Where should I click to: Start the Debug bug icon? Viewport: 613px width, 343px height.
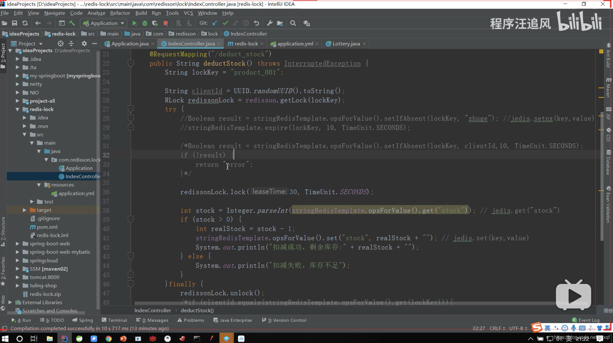click(145, 23)
